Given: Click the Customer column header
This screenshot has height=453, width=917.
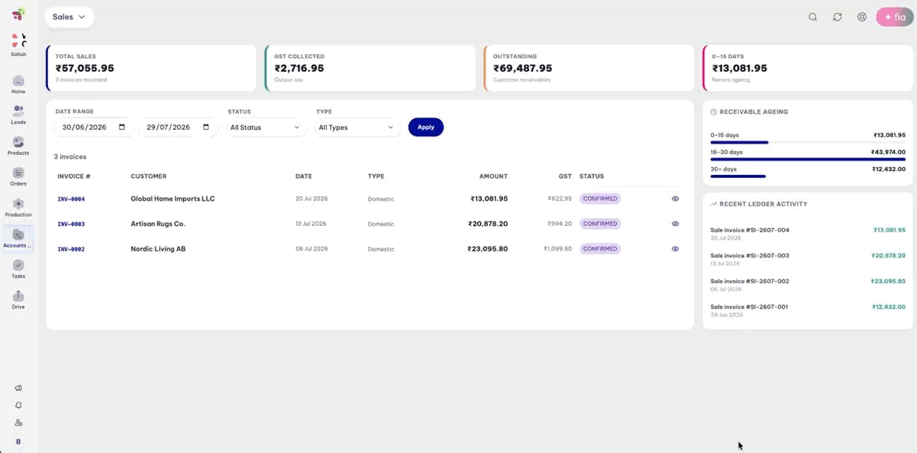Looking at the screenshot, I should pyautogui.click(x=149, y=176).
